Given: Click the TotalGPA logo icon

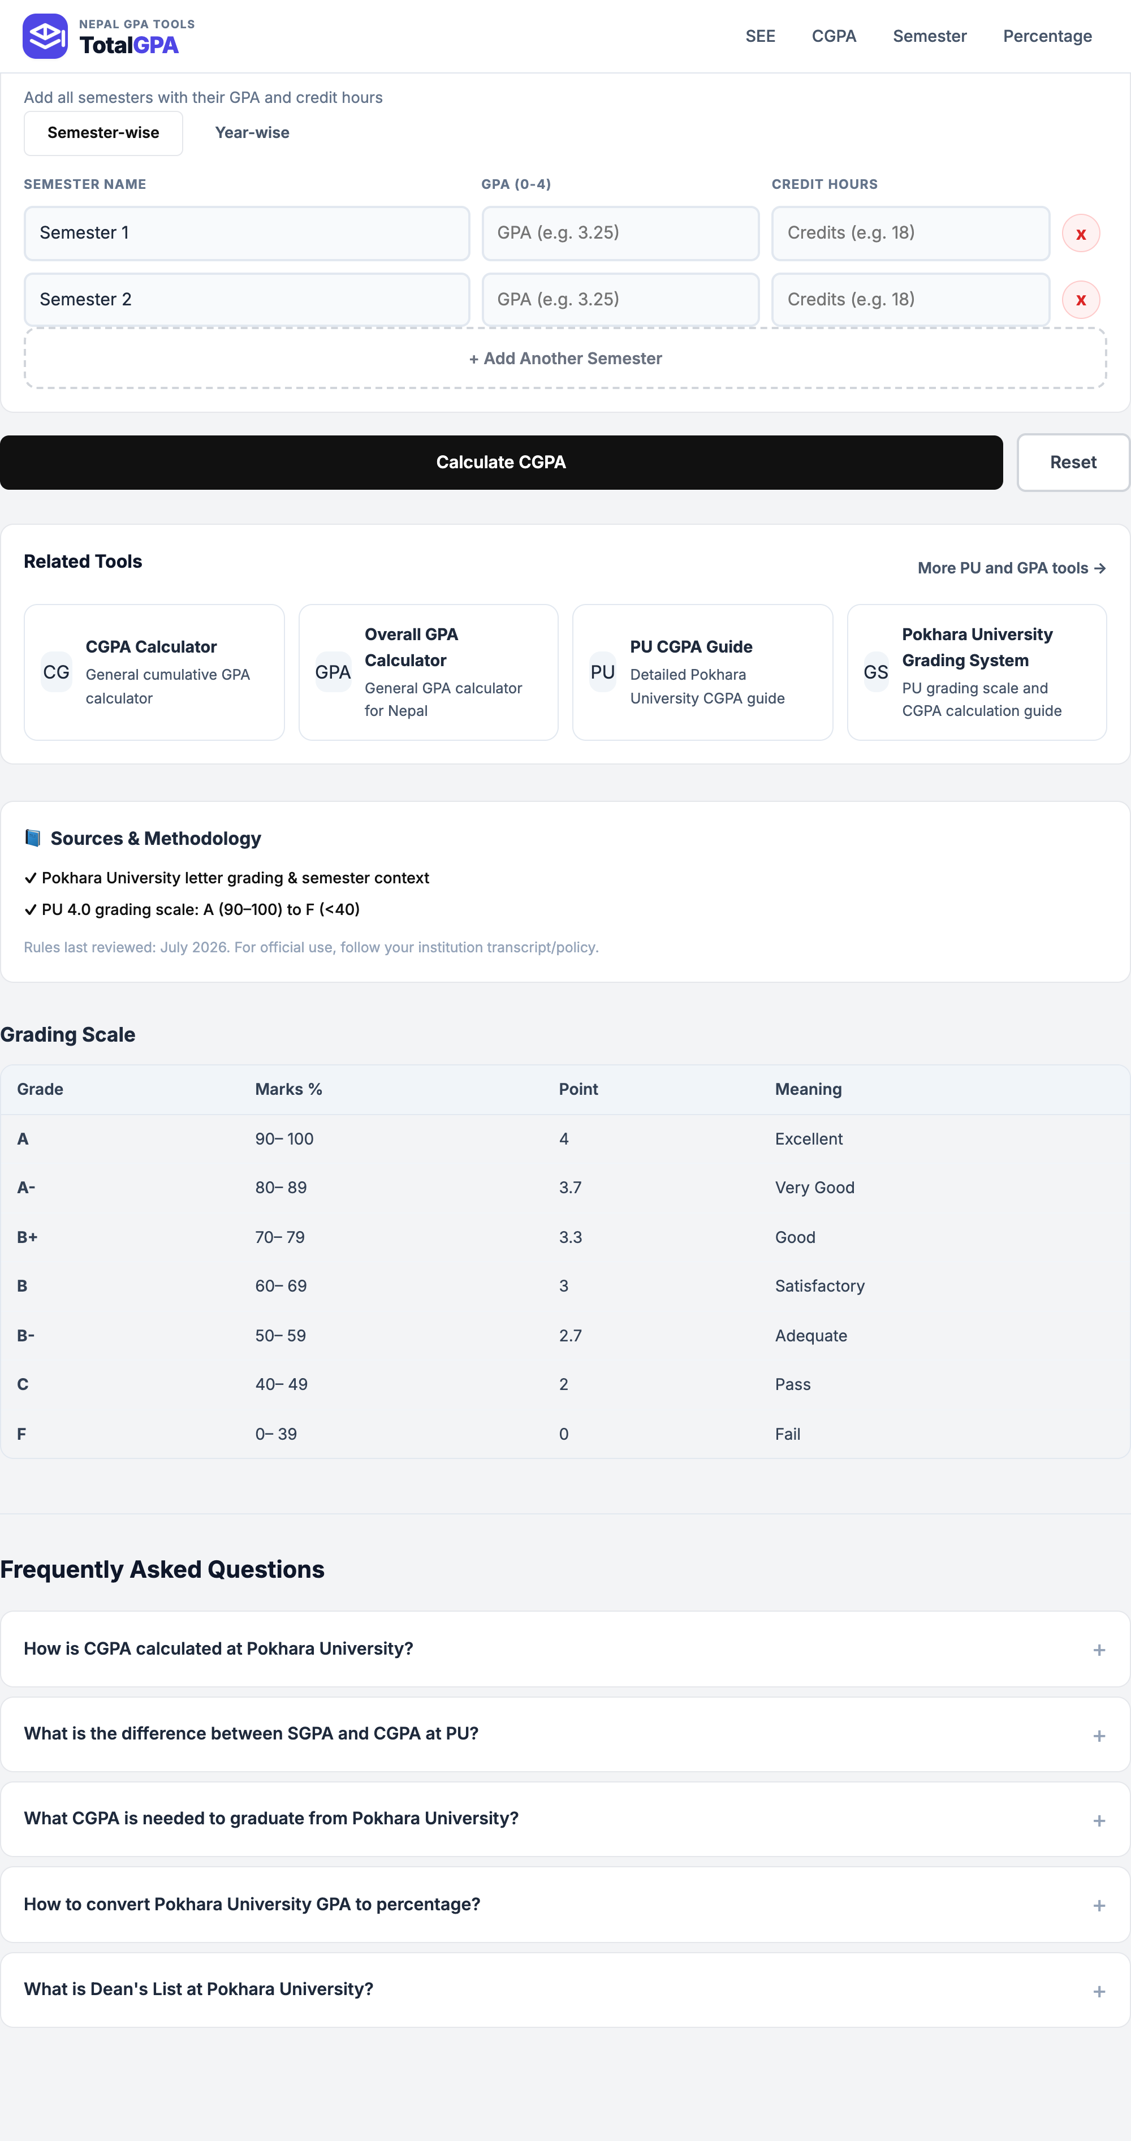Looking at the screenshot, I should click(45, 37).
